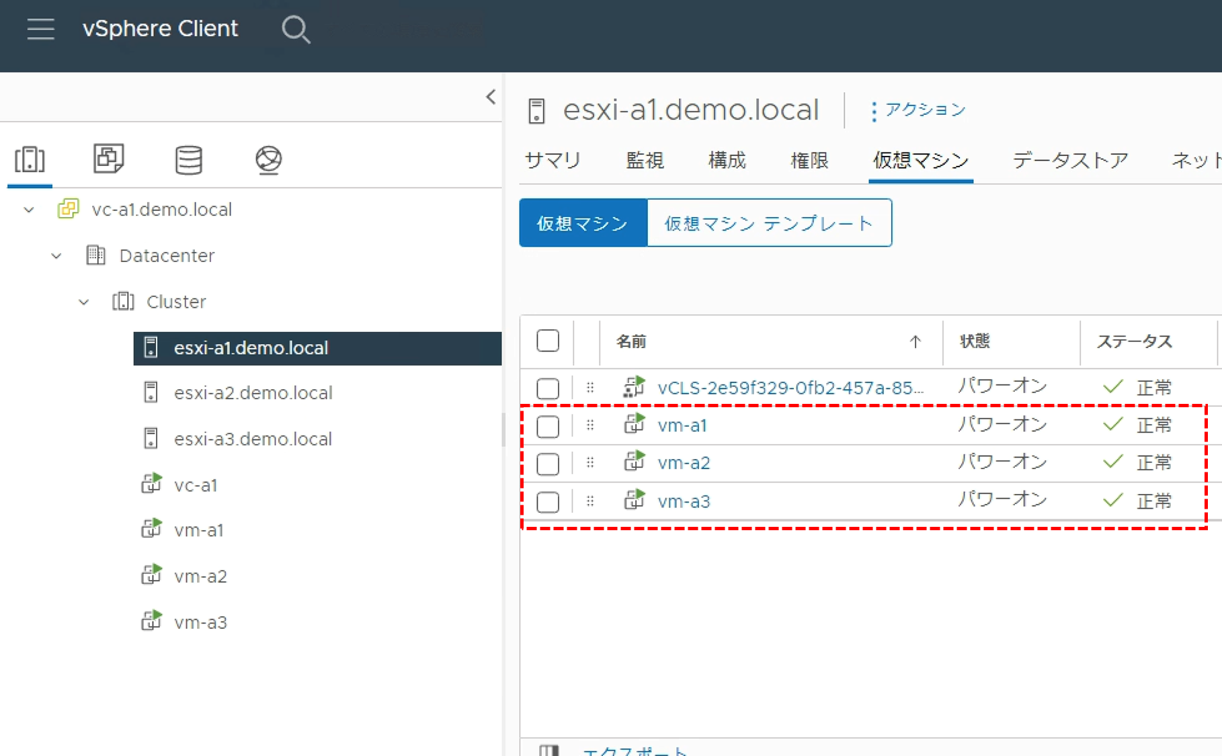Screen dimensions: 1222x756
Task: Select esxi-a1.demo.local in the tree
Action: pyautogui.click(x=317, y=348)
